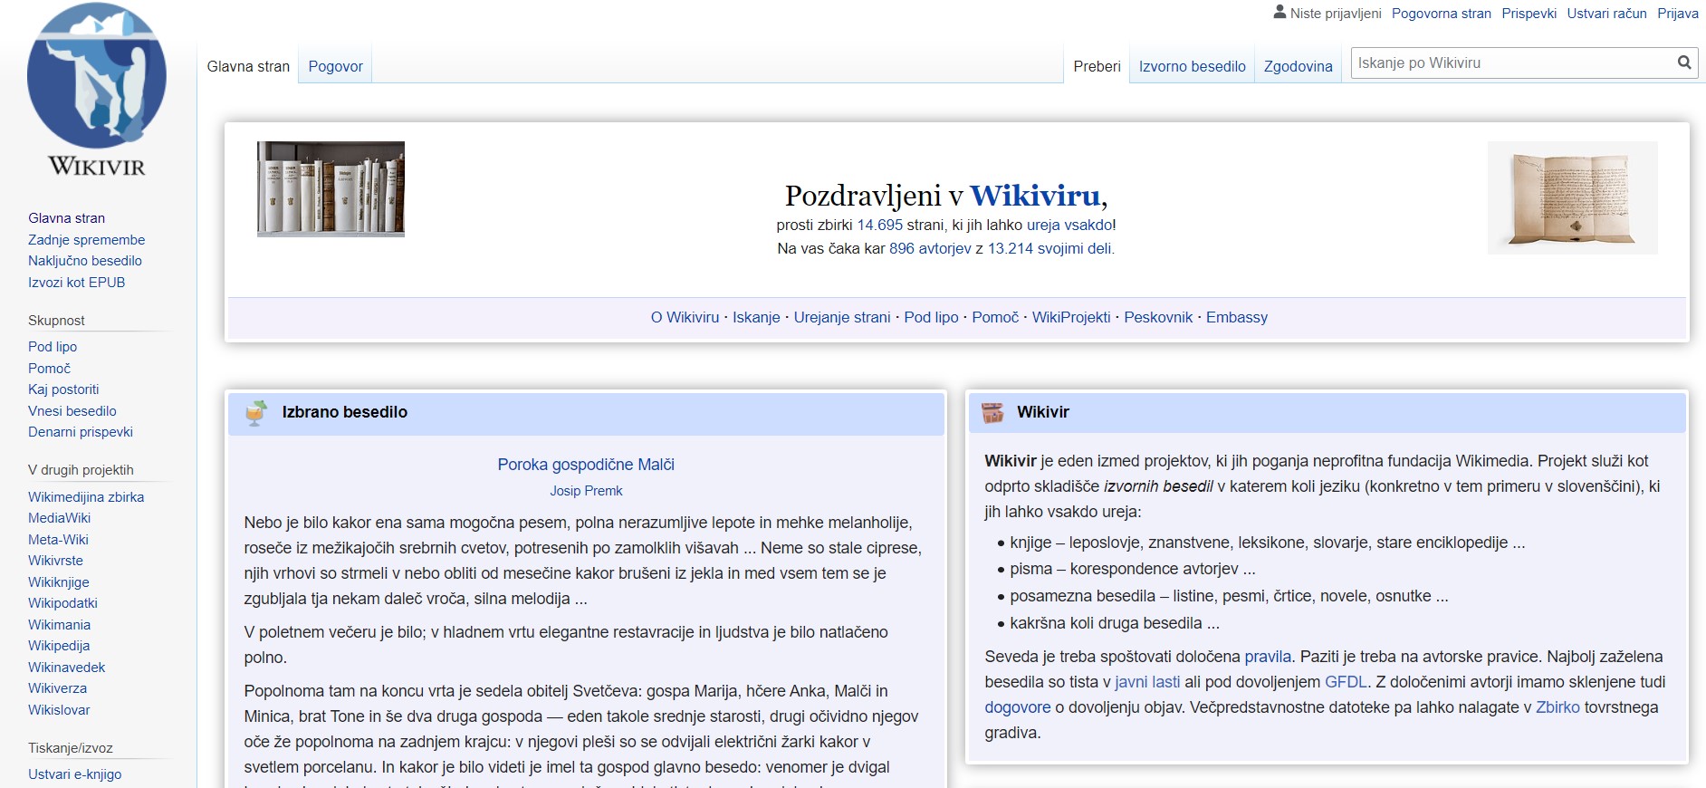Click Izvozi kot EPUB
This screenshot has width=1706, height=788.
tap(76, 283)
